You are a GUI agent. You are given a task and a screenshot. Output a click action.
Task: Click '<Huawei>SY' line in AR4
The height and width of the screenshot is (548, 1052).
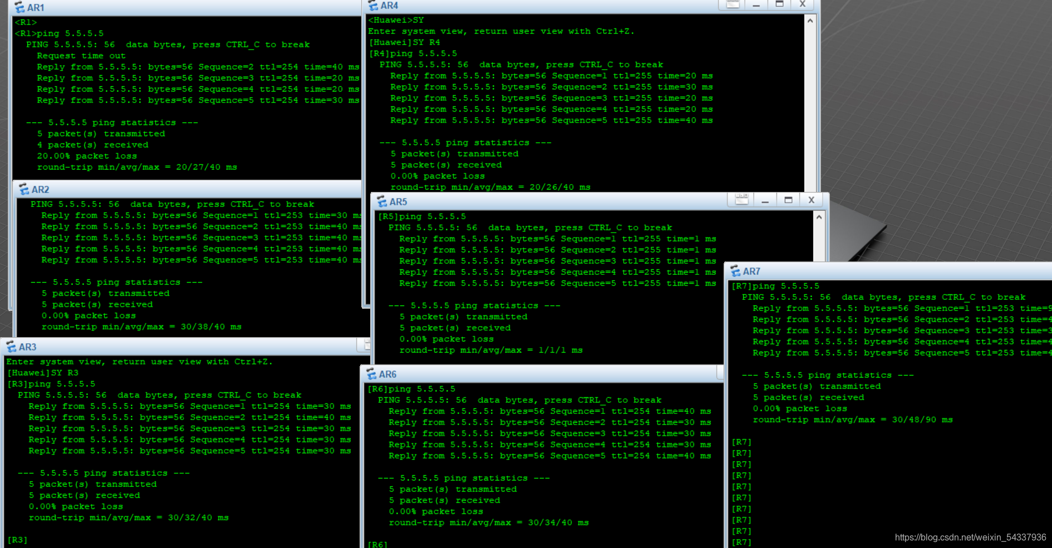coord(396,20)
